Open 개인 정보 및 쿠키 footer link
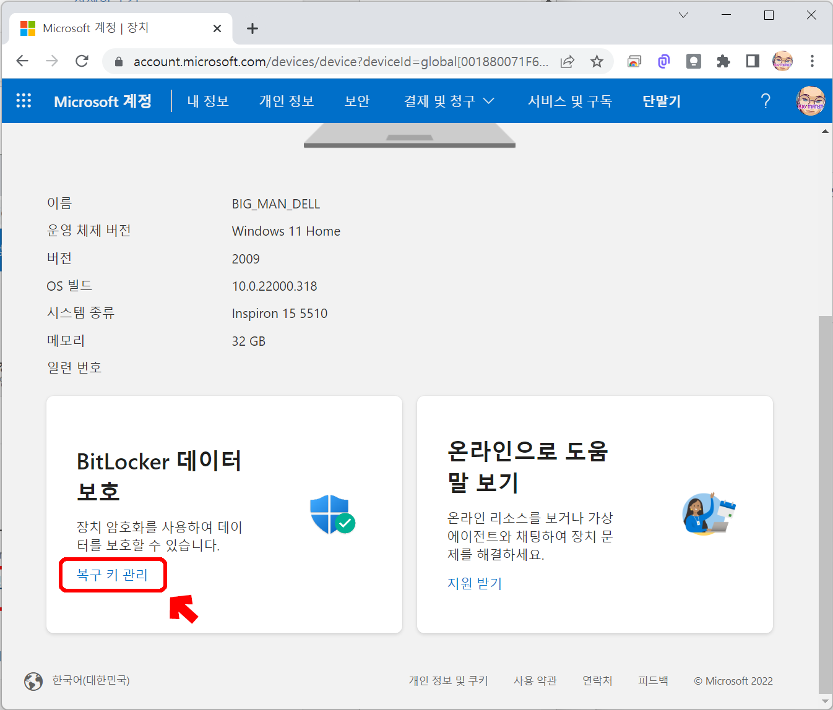 (448, 680)
